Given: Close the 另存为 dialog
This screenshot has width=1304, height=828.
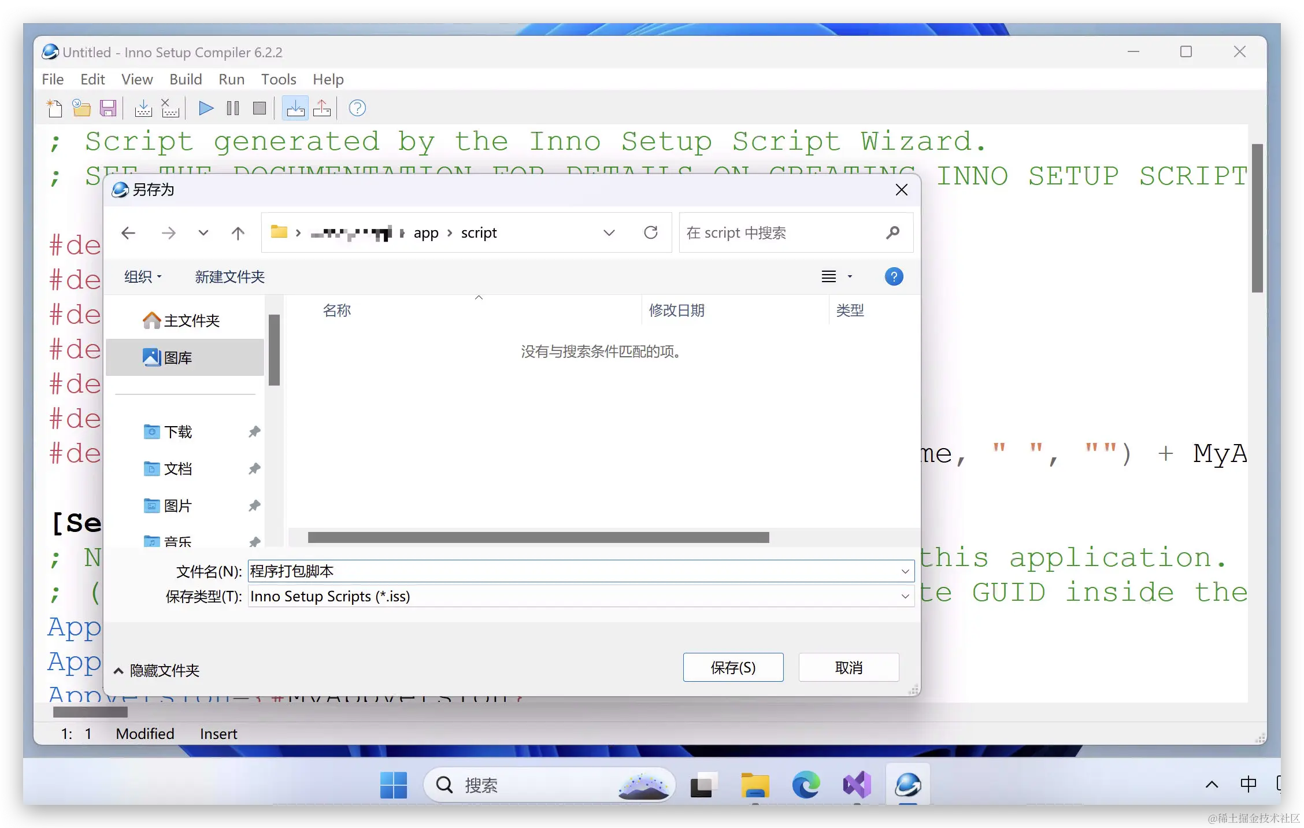Looking at the screenshot, I should click(901, 190).
